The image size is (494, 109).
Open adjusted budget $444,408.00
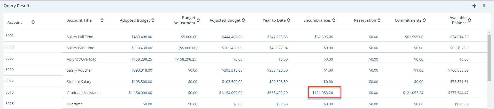point(232,37)
